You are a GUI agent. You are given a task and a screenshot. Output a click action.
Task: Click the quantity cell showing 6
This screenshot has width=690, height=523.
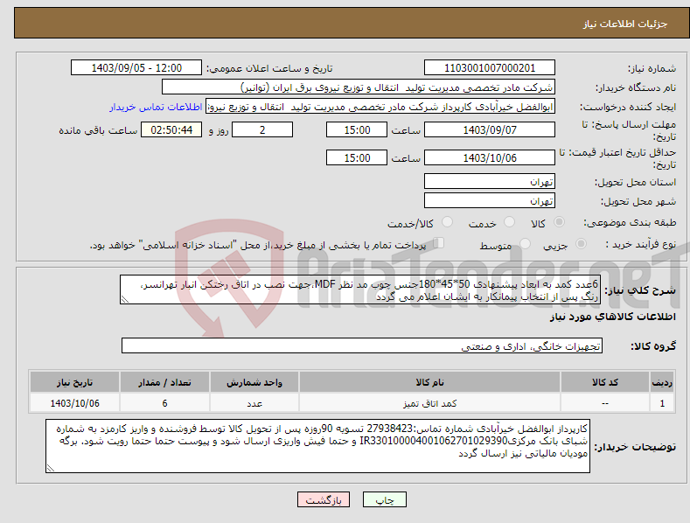click(x=164, y=403)
